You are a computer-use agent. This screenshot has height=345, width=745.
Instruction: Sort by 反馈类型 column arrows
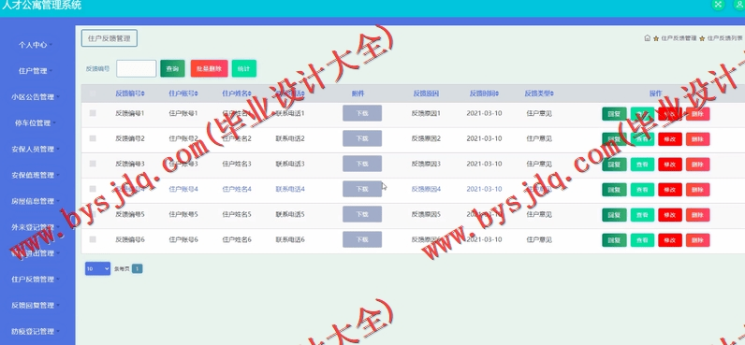(x=552, y=93)
